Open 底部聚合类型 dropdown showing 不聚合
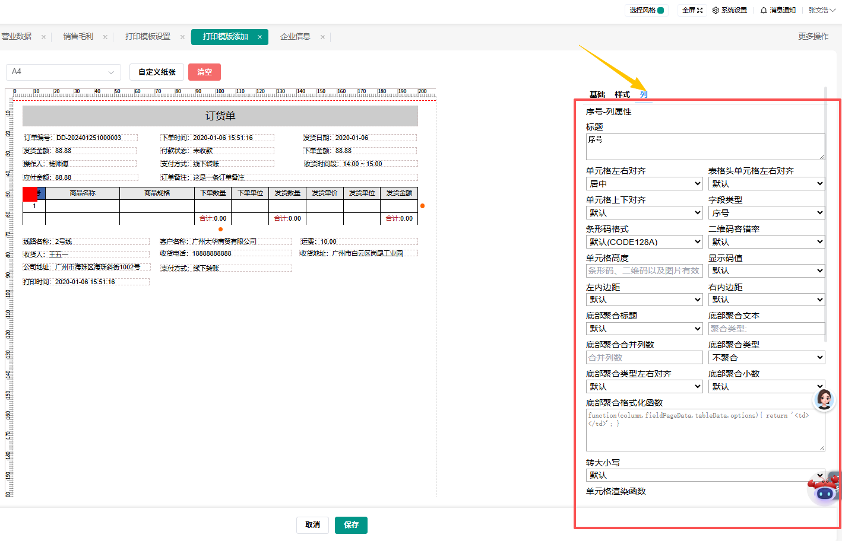The height and width of the screenshot is (541, 842). point(767,358)
